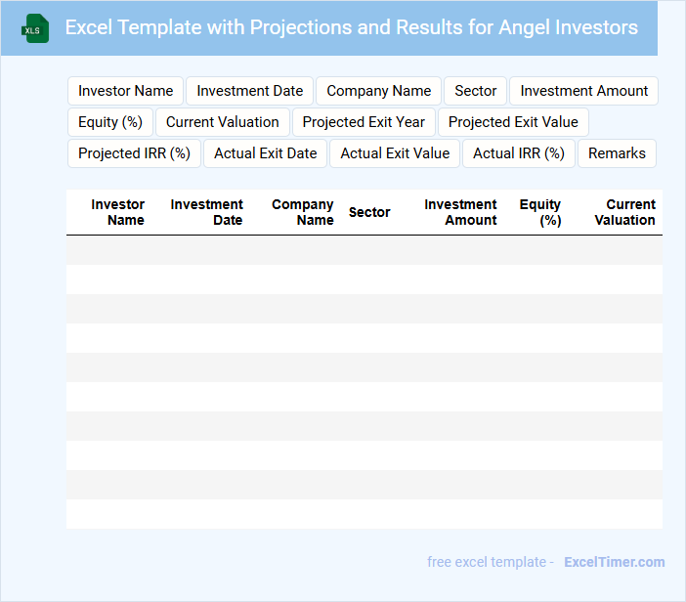Select the Investment Amount tag
Screen dimensions: 686x602
[x=583, y=91]
